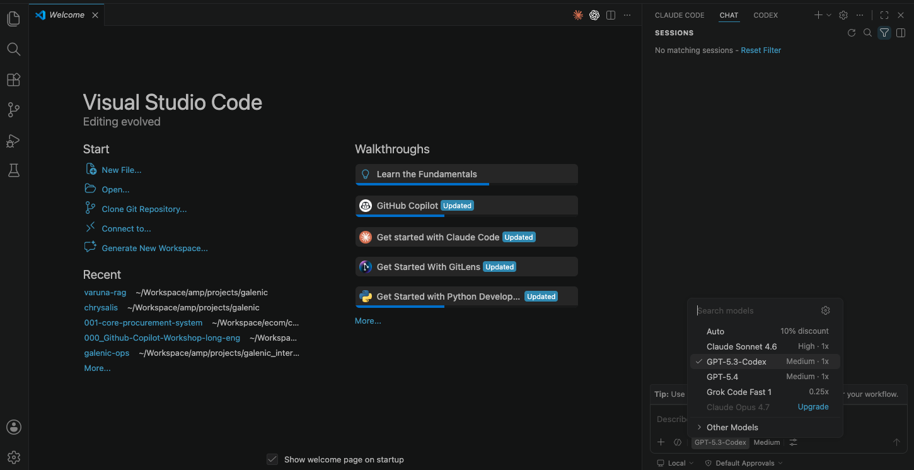Start a new chat with plus icon
Image resolution: width=914 pixels, height=470 pixels.
(x=818, y=15)
